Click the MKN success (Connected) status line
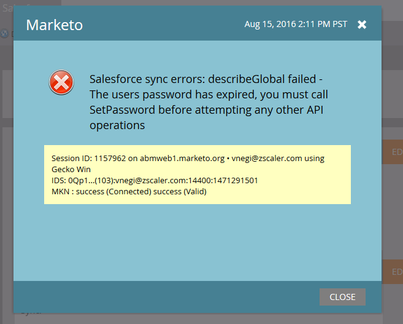 point(129,191)
